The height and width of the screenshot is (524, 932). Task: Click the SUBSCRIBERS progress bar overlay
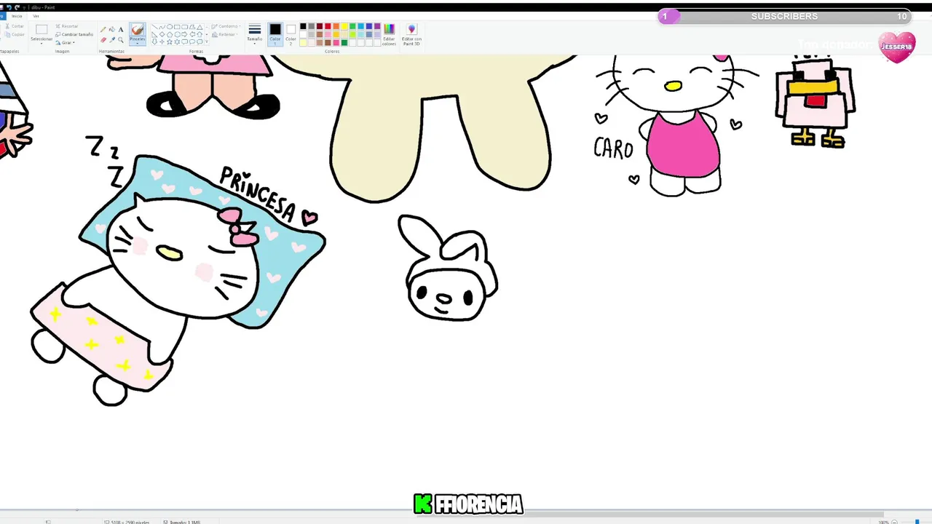(x=784, y=16)
